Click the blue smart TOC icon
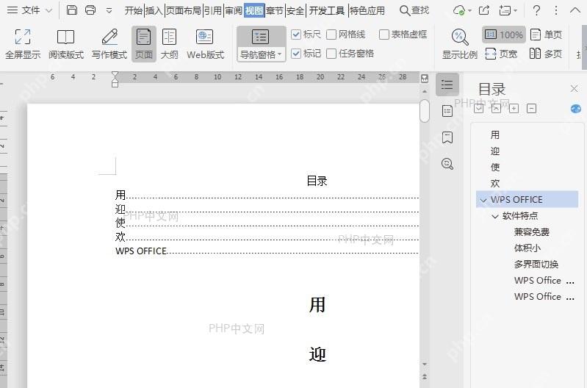 (x=576, y=109)
